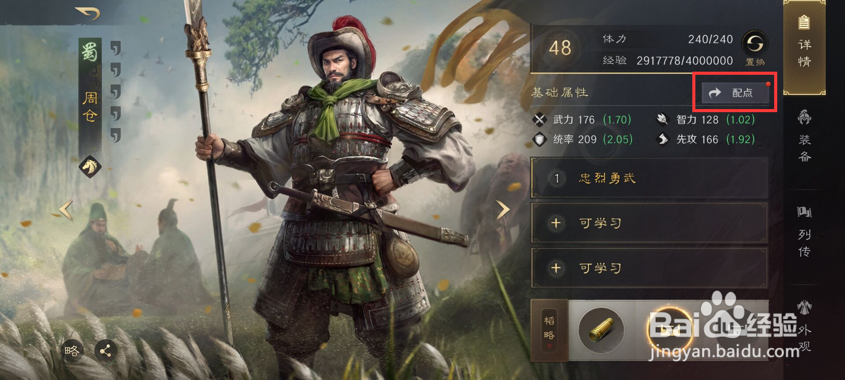Open the 详情 details tab
Viewport: 845px width, 380px height.
click(x=804, y=46)
